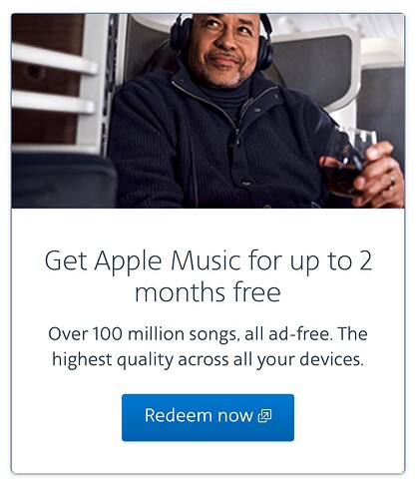
Task: Click the Redeem now button
Action: [x=208, y=417]
